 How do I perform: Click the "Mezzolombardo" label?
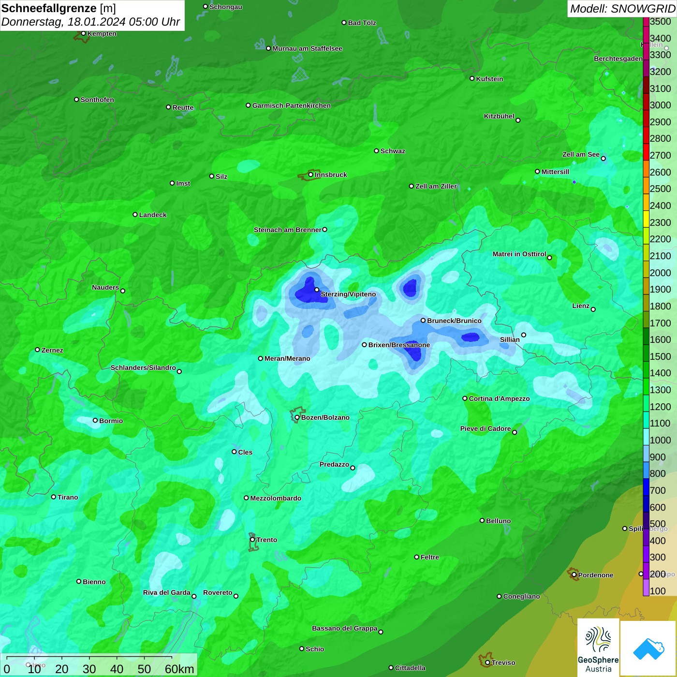(x=276, y=498)
